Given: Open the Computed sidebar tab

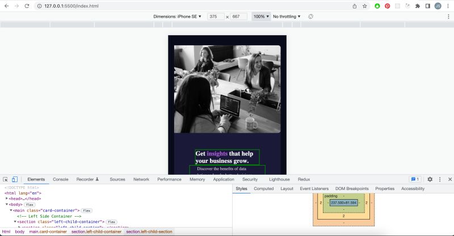Looking at the screenshot, I should point(264,188).
